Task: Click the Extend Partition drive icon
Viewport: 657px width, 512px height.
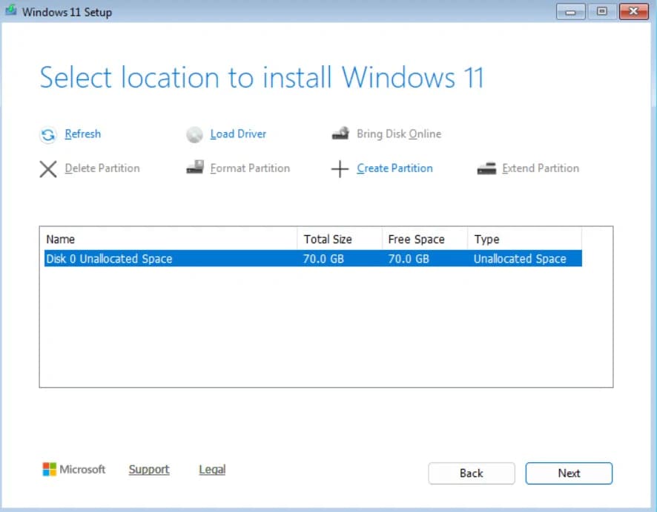Action: coord(486,168)
